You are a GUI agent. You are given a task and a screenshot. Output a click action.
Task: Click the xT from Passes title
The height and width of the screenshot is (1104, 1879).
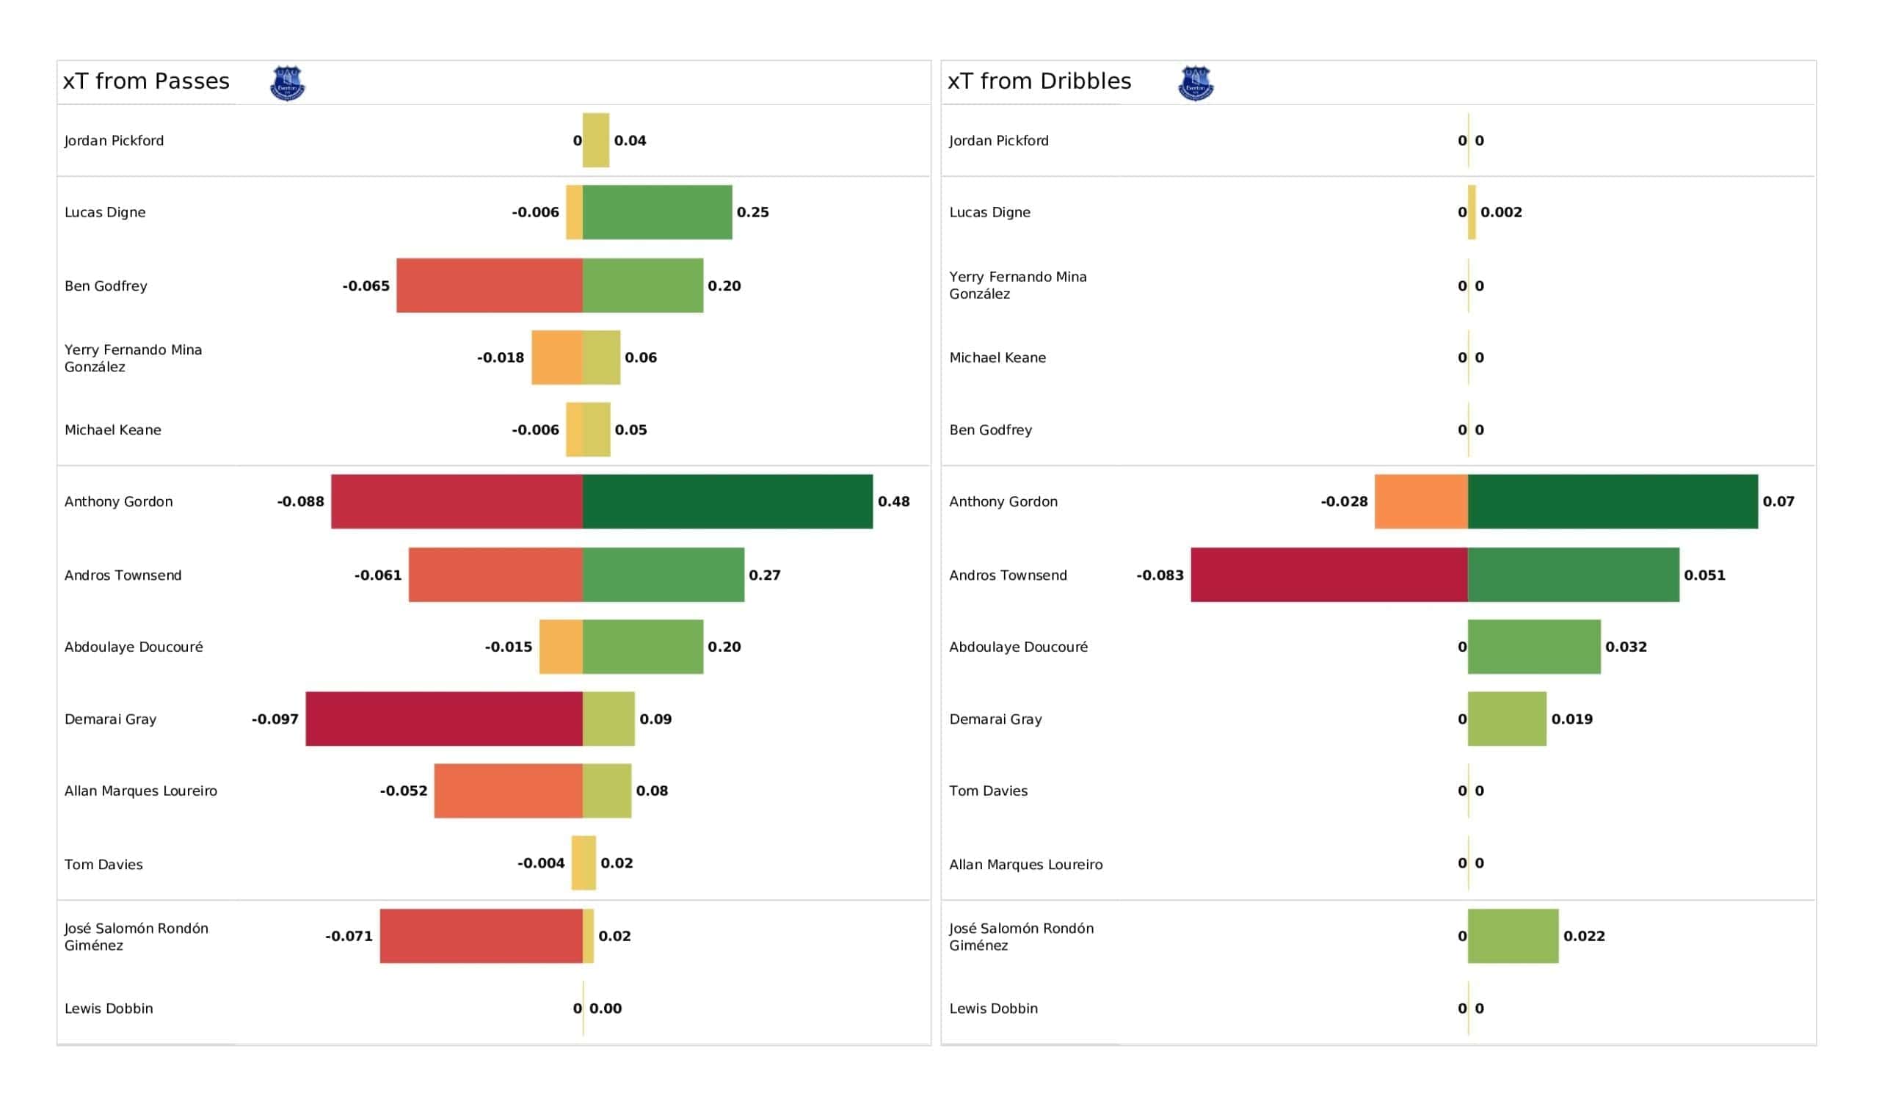tap(146, 81)
